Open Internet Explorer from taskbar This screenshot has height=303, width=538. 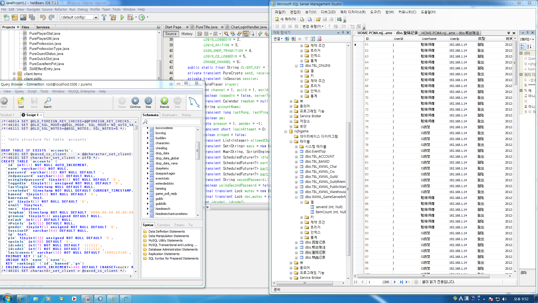22,299
